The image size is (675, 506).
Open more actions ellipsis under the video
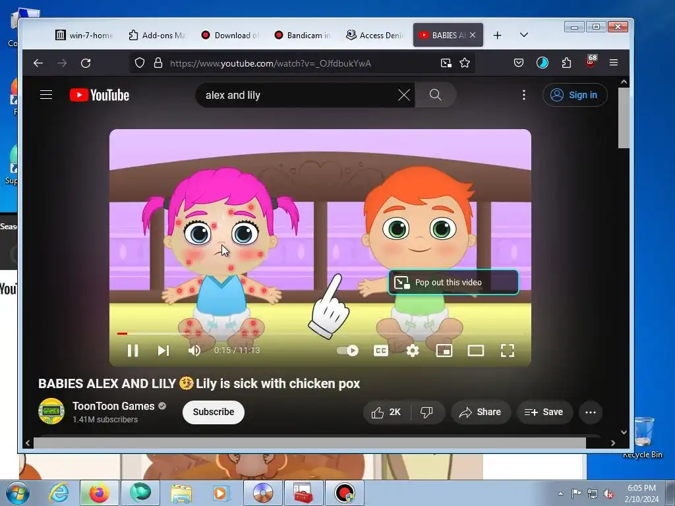coord(591,412)
